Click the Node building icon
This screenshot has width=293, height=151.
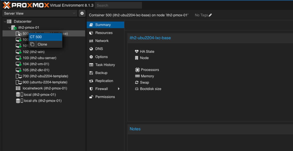pyautogui.click(x=136, y=58)
